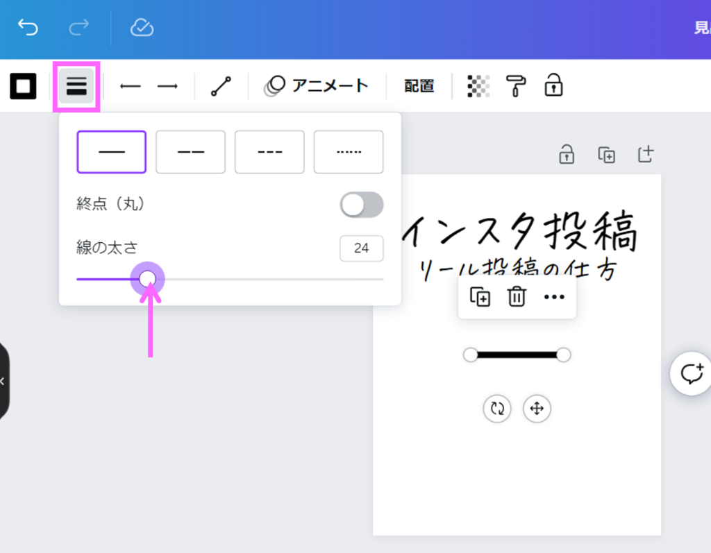Toggle the 終点（丸） rounded end switch
The width and height of the screenshot is (711, 553).
362,205
